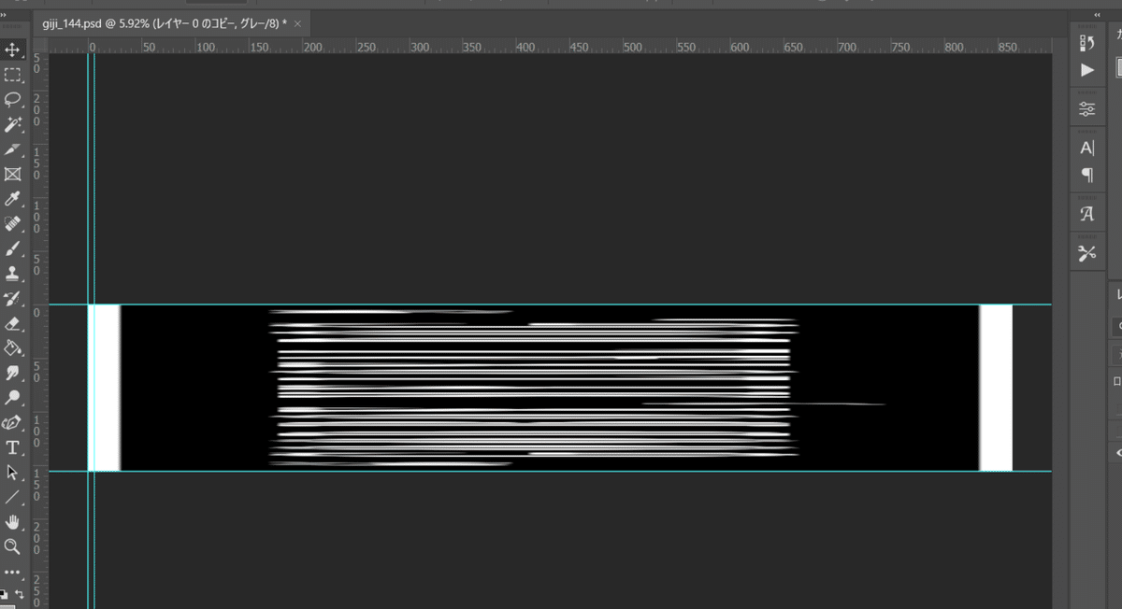Open the Glyphs panel icon

1086,214
